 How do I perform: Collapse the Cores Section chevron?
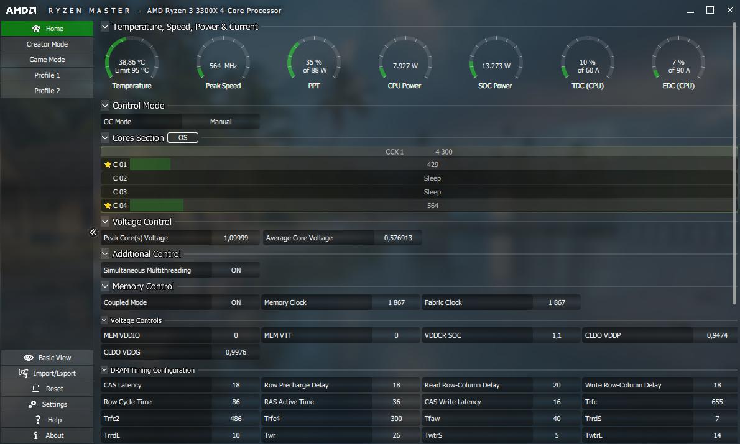[x=105, y=138]
